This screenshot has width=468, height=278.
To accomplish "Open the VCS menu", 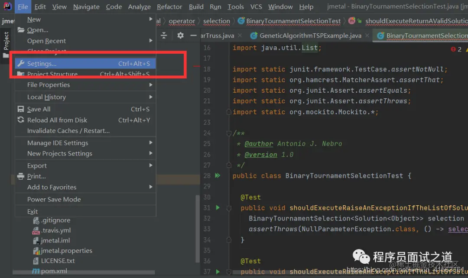I will [256, 6].
